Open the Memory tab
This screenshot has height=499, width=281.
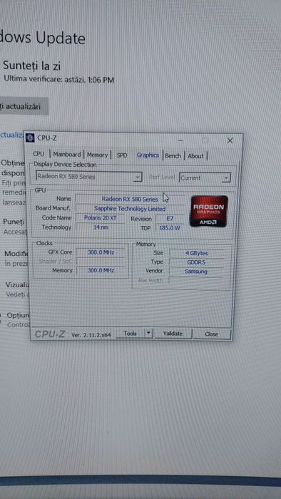point(98,155)
